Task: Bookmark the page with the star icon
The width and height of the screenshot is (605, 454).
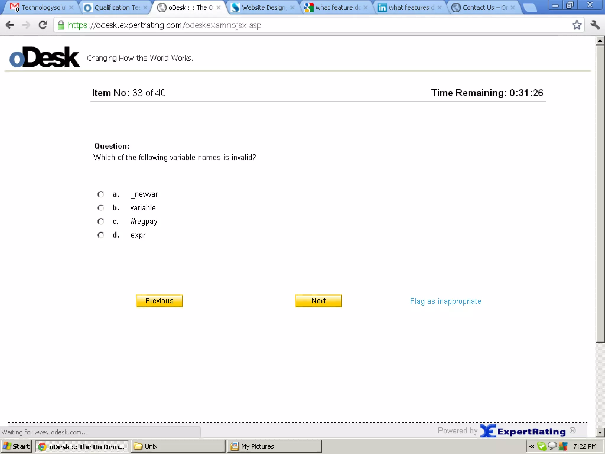Action: (577, 25)
